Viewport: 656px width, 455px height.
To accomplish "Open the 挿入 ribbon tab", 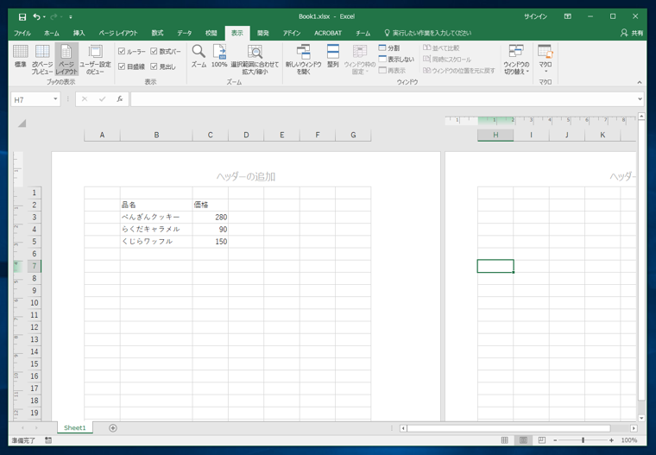I will coord(79,33).
